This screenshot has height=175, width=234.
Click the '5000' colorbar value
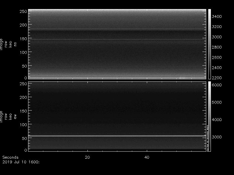(217, 102)
